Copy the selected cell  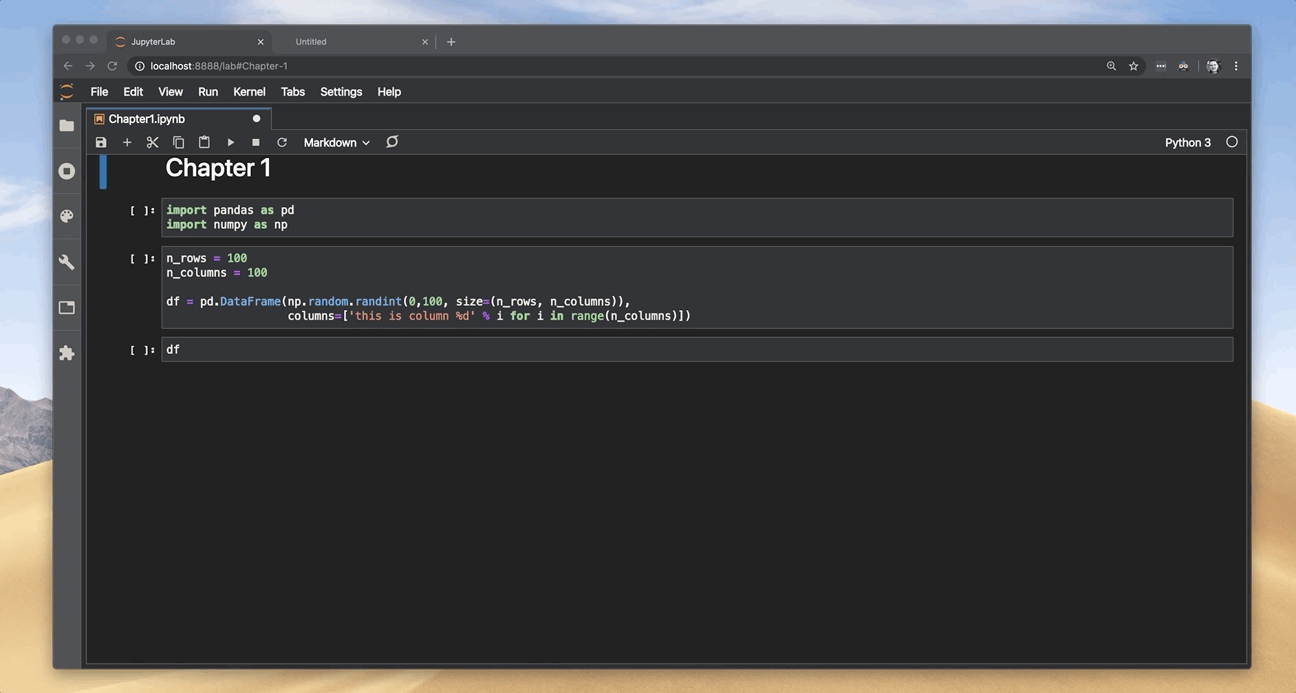point(178,142)
